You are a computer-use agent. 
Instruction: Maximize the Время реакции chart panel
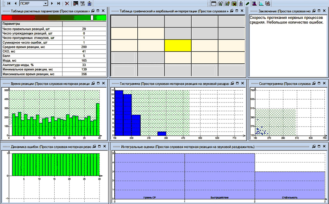tap(98, 83)
